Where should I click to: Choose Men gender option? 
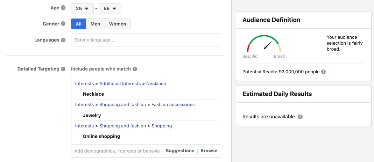point(95,24)
